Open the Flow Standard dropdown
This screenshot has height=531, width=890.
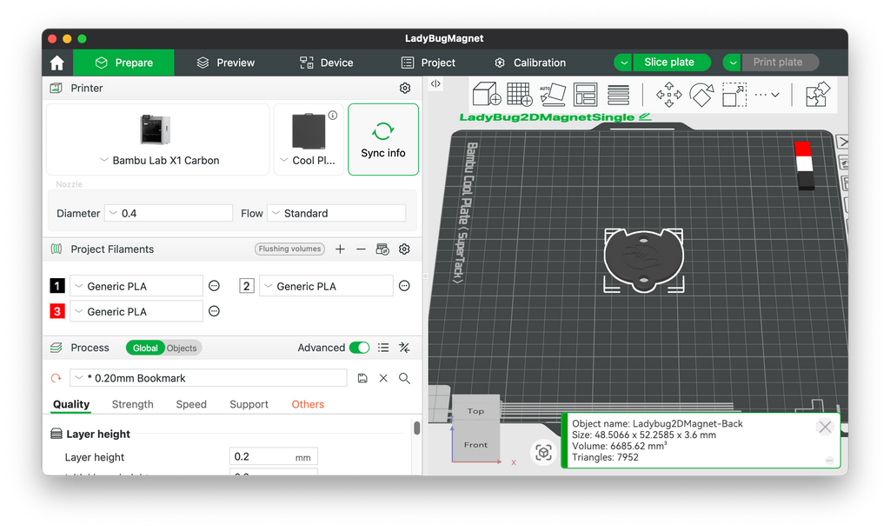[x=336, y=213]
